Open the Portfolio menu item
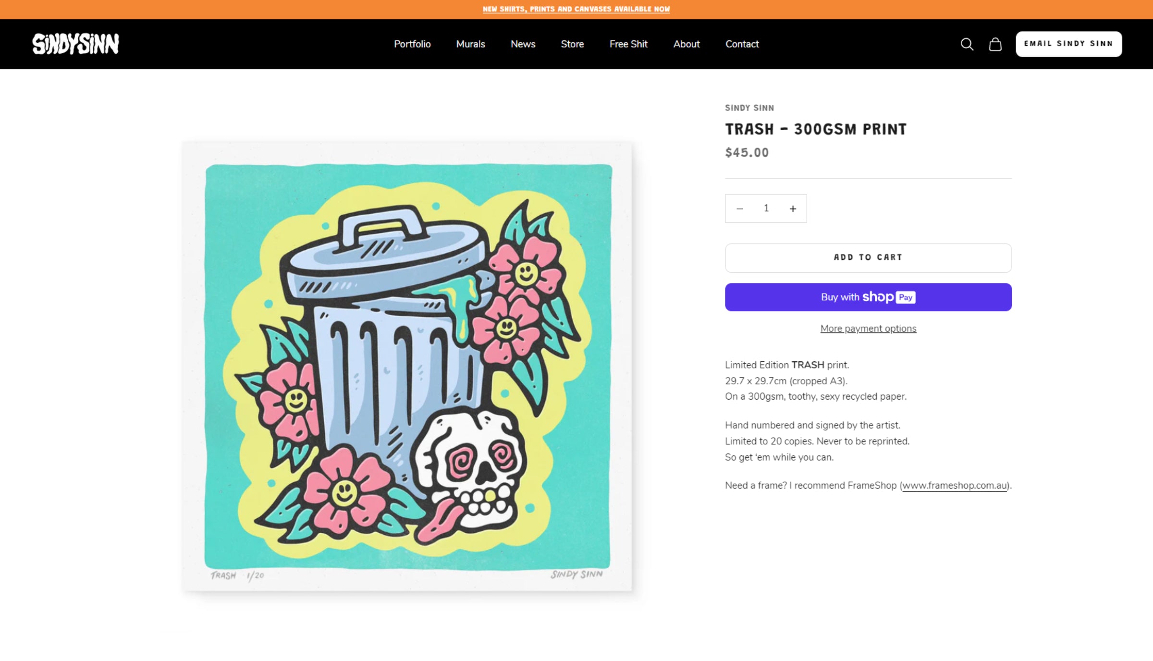This screenshot has width=1153, height=661. point(412,44)
